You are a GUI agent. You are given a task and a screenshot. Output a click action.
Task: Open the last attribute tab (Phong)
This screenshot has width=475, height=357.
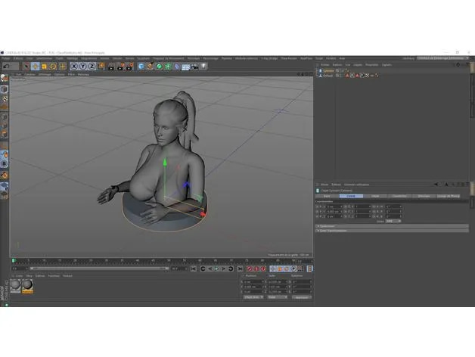click(448, 196)
